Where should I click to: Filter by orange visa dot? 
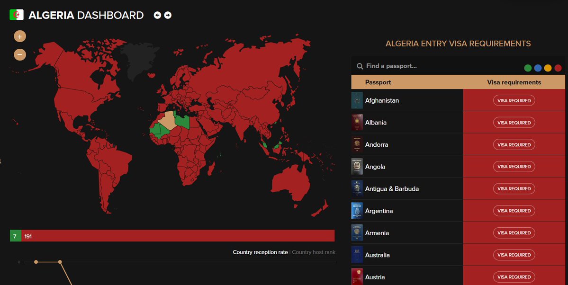[x=548, y=68]
